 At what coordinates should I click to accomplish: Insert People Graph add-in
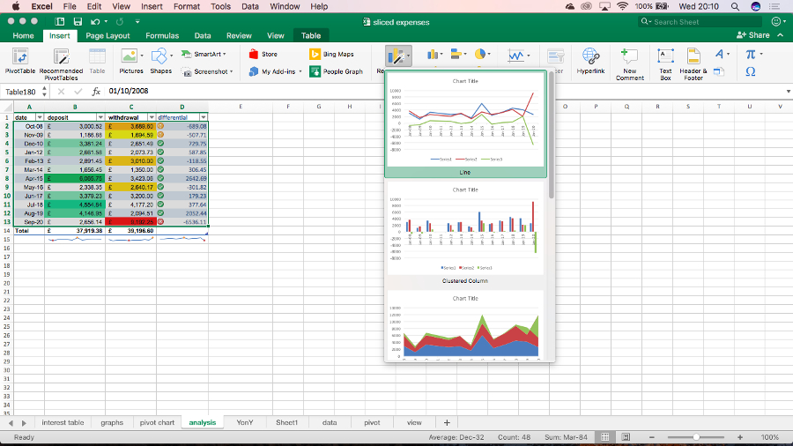tap(336, 71)
